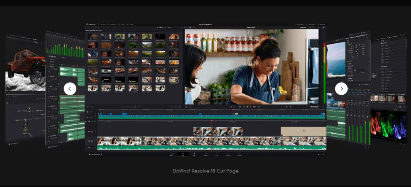Open the Sync Bin panel
Screen dimensions: 411x187
[x=102, y=24]
